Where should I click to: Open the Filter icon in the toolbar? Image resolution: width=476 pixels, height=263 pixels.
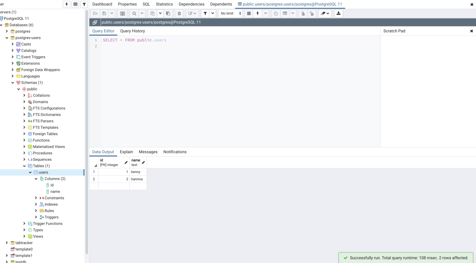pyautogui.click(x=205, y=13)
